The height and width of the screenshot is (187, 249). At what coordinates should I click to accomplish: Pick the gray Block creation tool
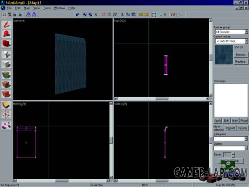(x=6, y=64)
